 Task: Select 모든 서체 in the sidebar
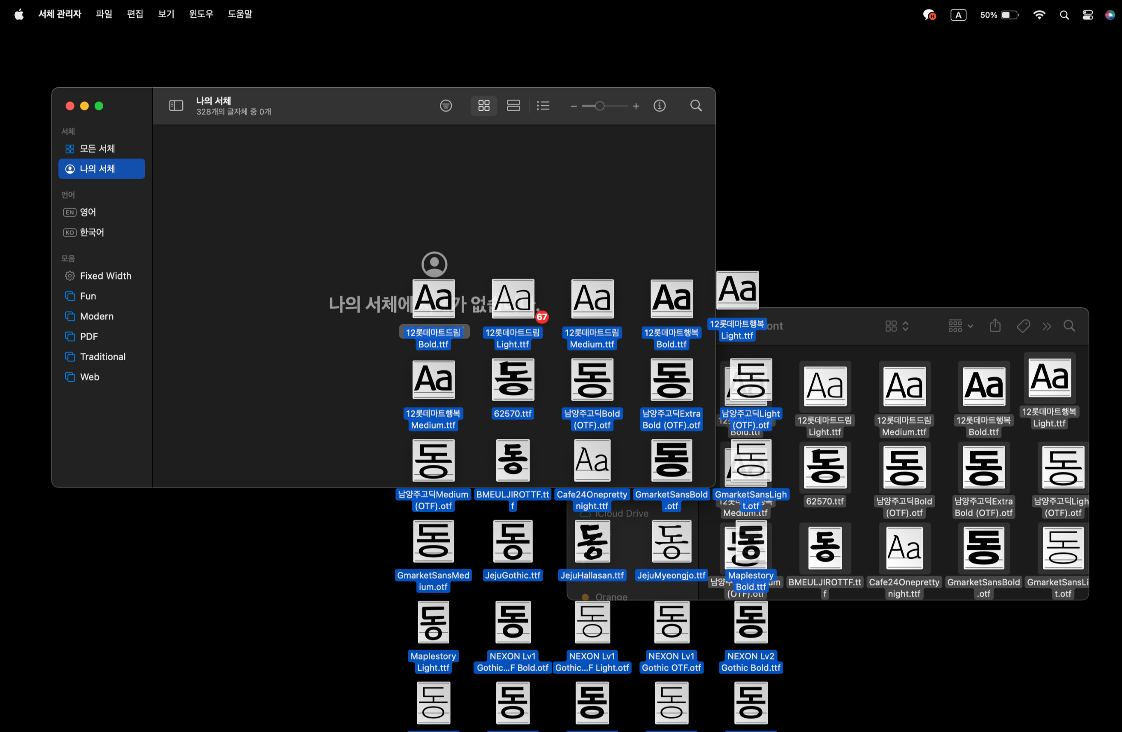(101, 149)
